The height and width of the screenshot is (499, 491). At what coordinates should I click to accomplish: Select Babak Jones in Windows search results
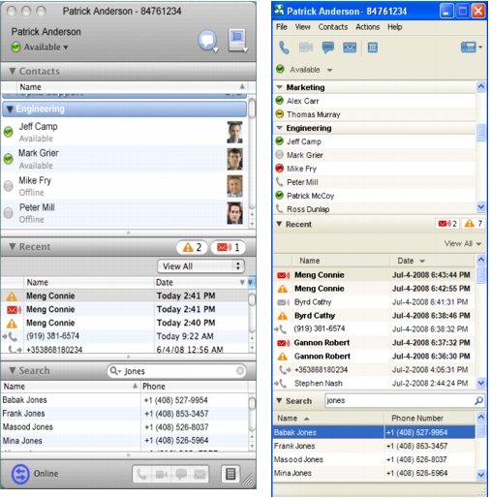(x=374, y=432)
